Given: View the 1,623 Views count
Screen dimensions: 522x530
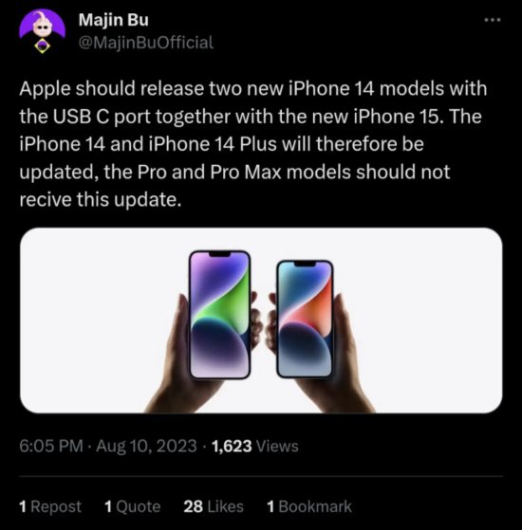Looking at the screenshot, I should pos(255,446).
